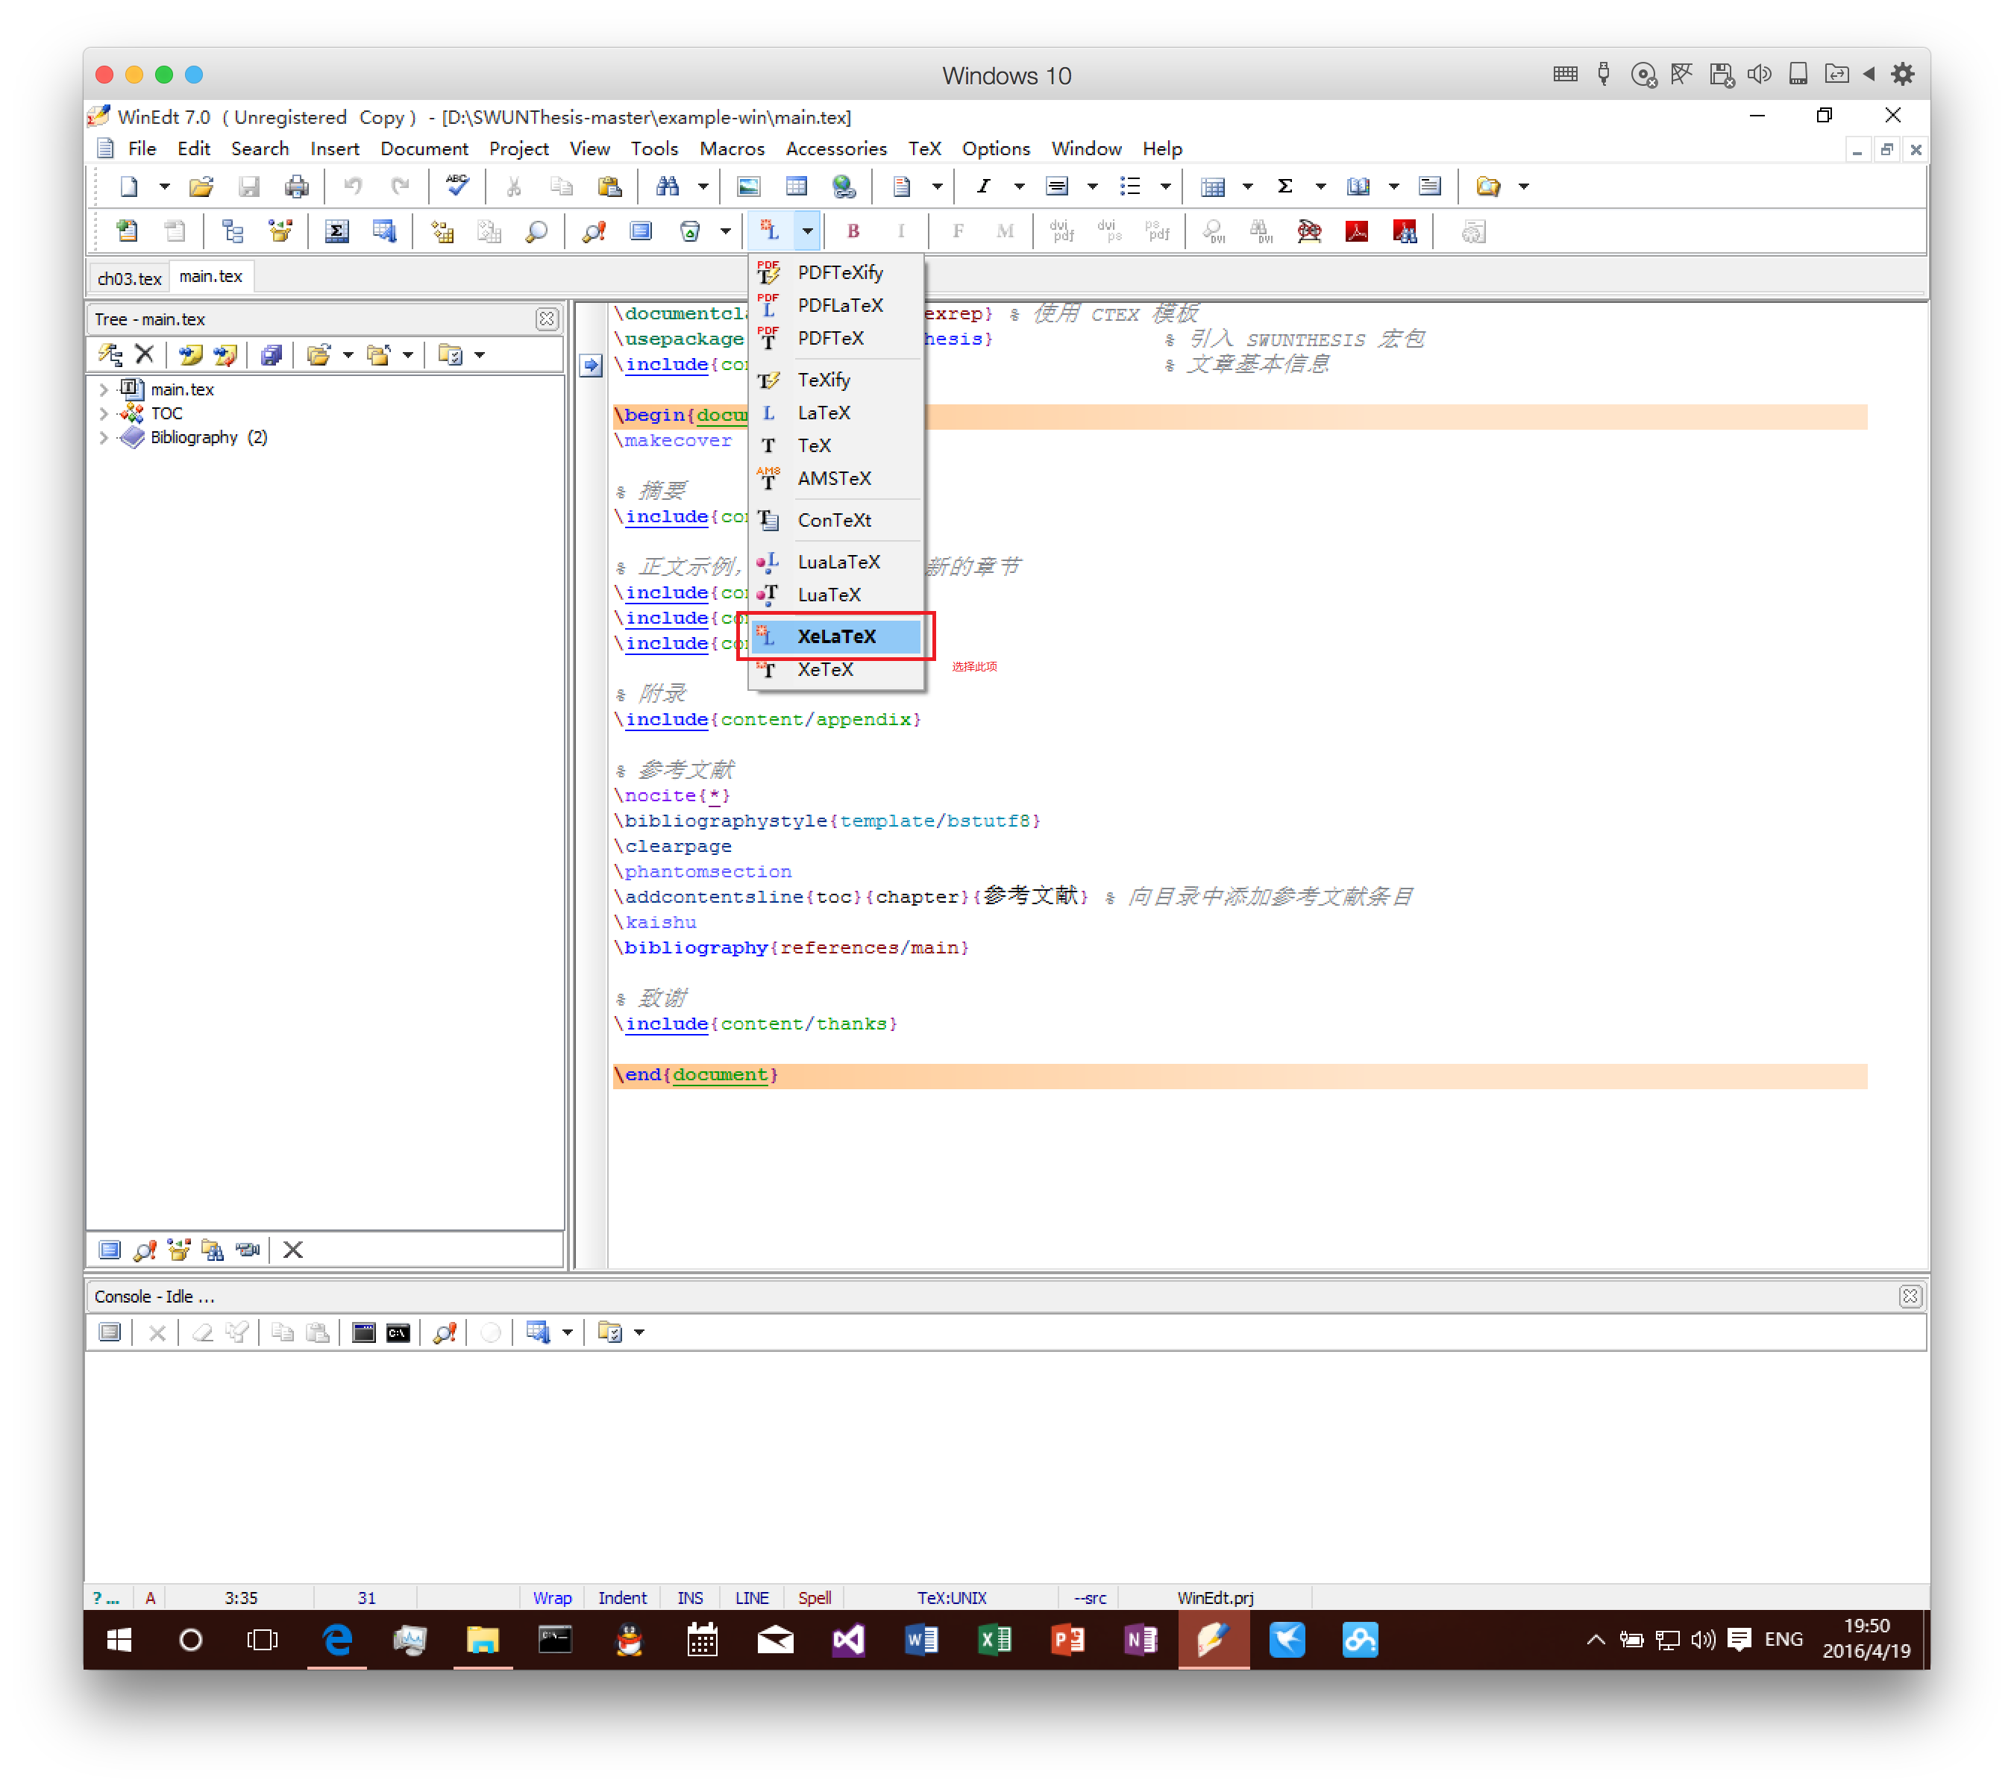Click the console command prompt icon
The image size is (2014, 1789).
pyautogui.click(x=398, y=1332)
